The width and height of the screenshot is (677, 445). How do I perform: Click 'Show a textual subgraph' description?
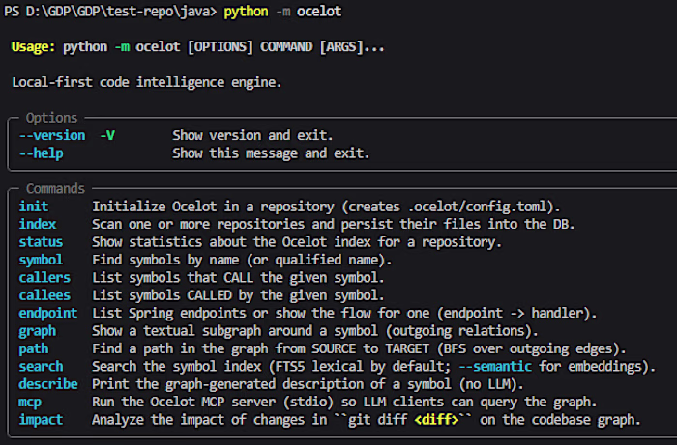tap(314, 331)
